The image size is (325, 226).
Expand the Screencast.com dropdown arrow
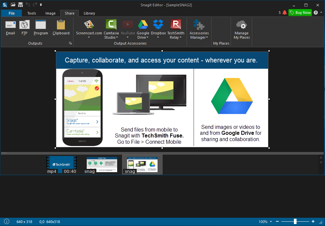(x=89, y=37)
